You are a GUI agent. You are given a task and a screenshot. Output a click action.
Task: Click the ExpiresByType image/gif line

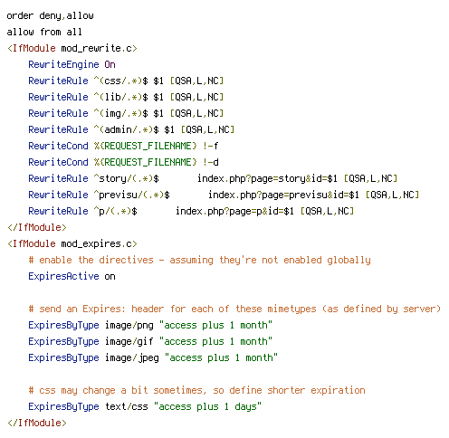(150, 341)
